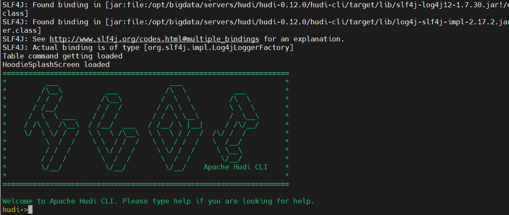The height and width of the screenshot is (215, 509).
Task: Click the 'Actual binding is of type' line
Action: [148, 48]
